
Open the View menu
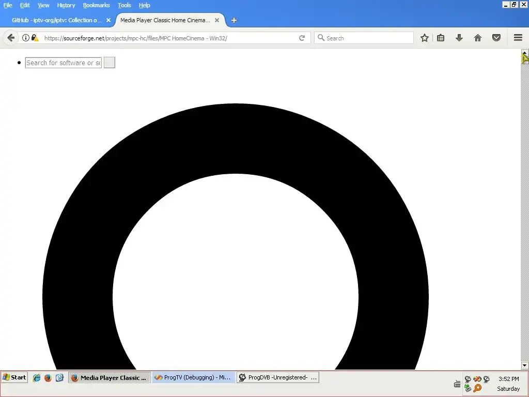(43, 5)
